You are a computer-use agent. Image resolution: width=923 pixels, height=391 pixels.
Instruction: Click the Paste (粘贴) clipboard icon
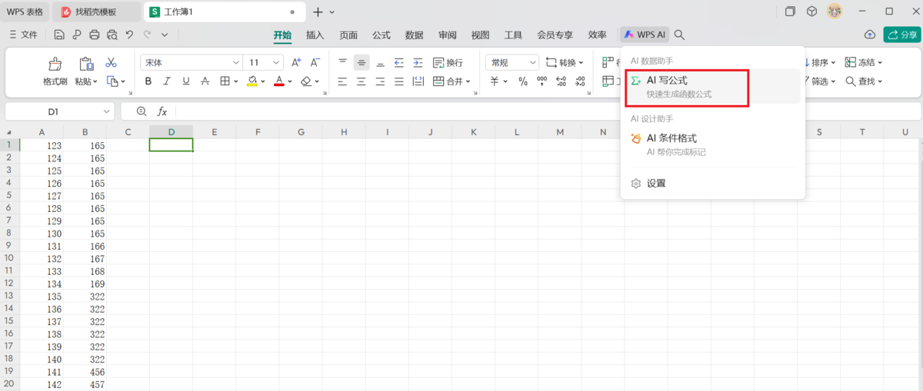(86, 64)
